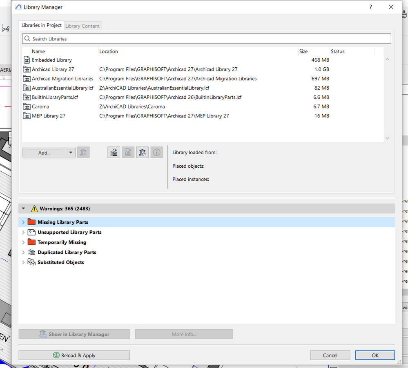Switch to the Library Content tab
408x368 pixels.
click(82, 26)
